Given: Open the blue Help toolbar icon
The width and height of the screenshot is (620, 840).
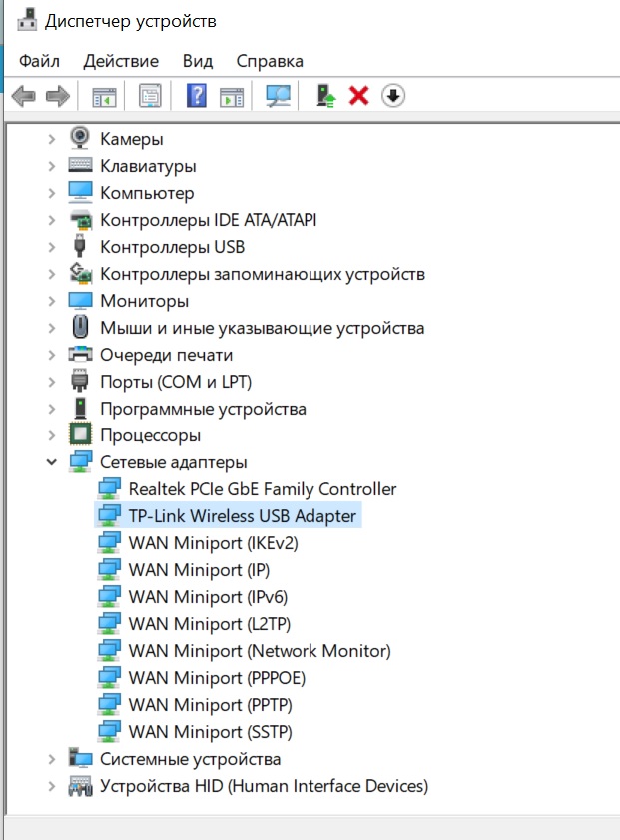Looking at the screenshot, I should pyautogui.click(x=197, y=96).
